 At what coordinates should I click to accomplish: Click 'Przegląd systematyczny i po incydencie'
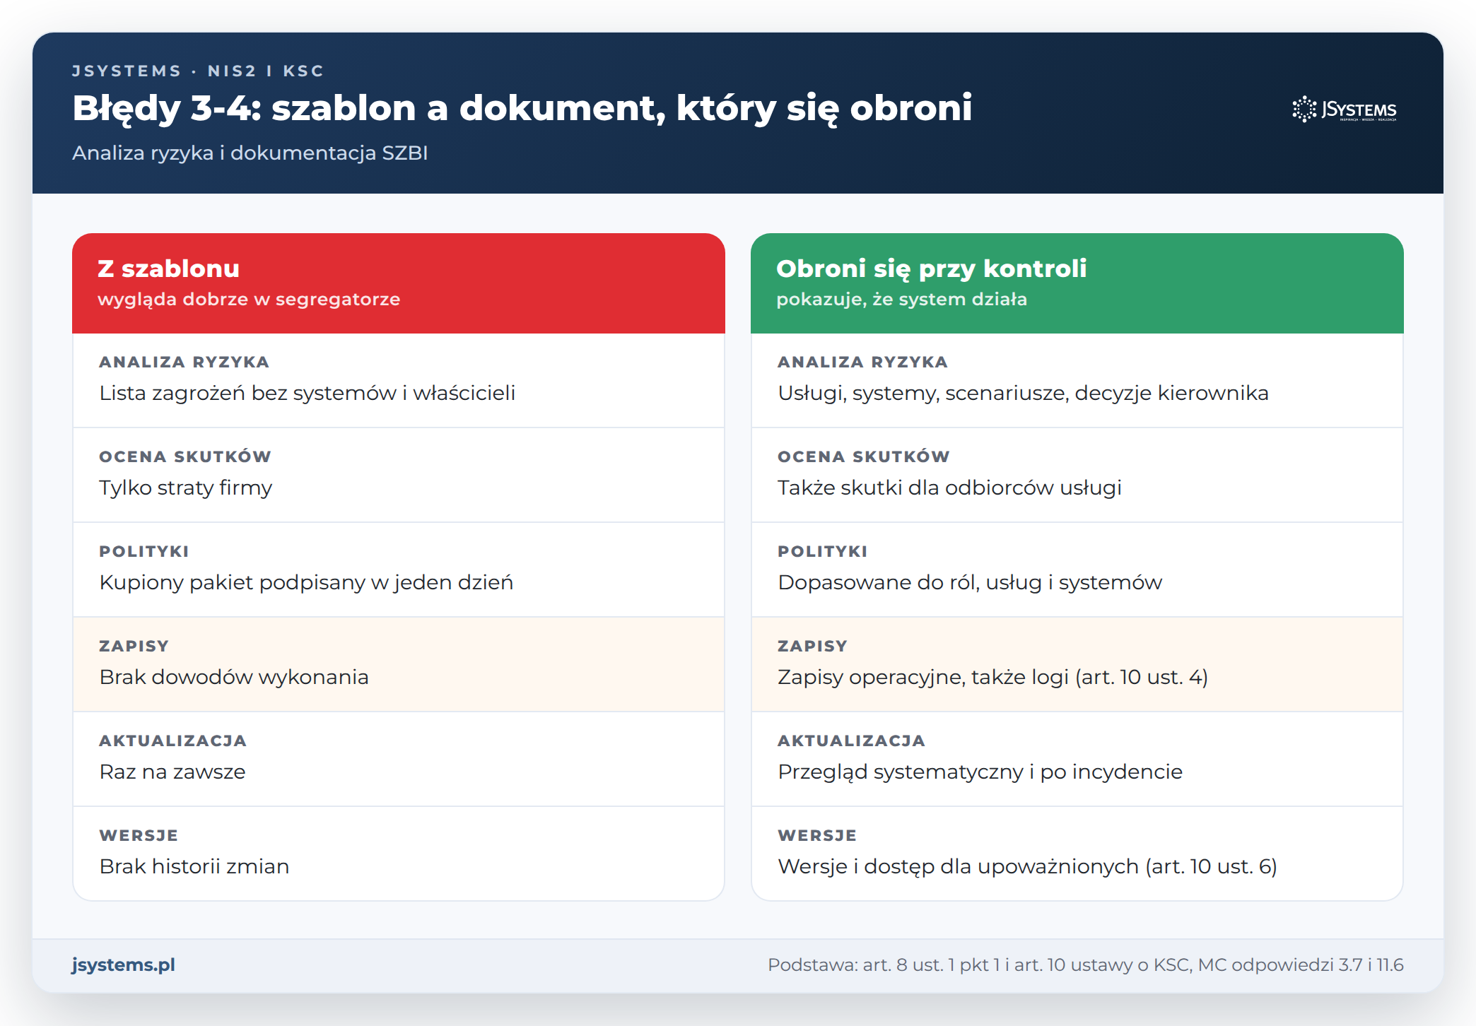tap(980, 772)
